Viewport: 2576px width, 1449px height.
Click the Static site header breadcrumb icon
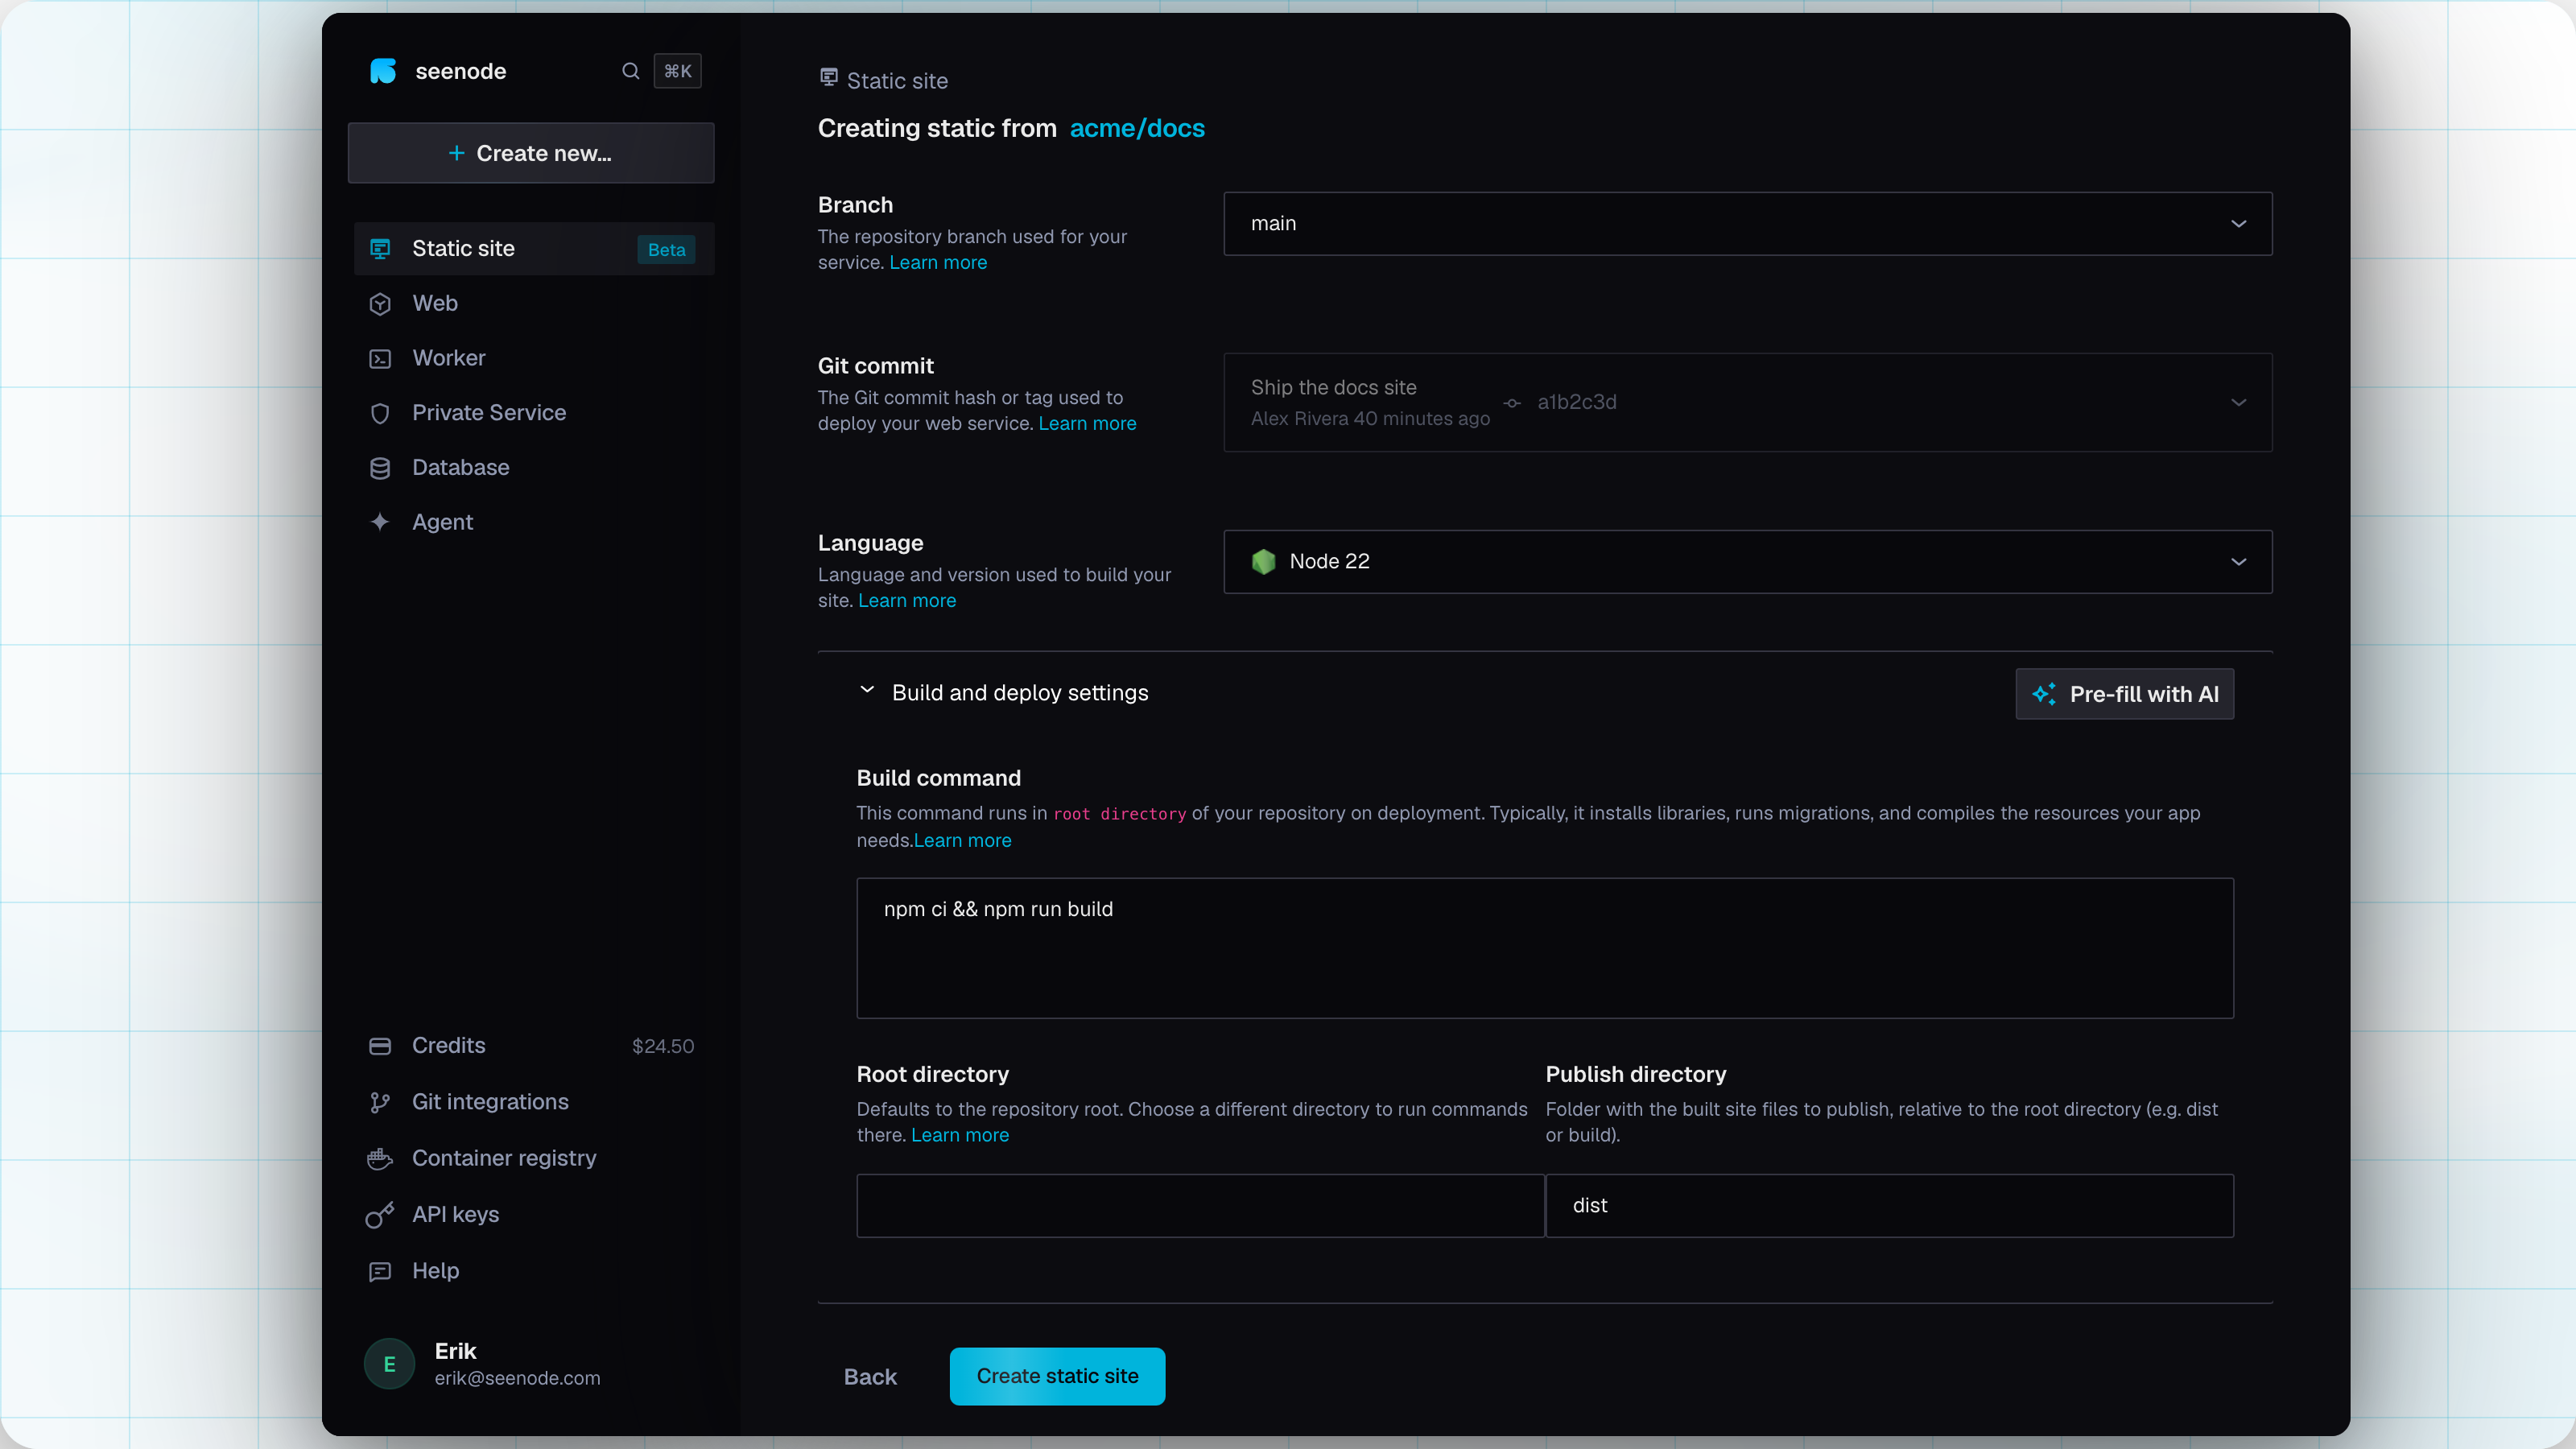click(x=829, y=78)
